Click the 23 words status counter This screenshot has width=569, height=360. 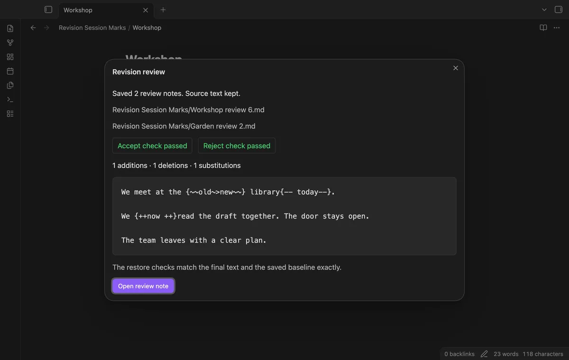[x=506, y=354]
